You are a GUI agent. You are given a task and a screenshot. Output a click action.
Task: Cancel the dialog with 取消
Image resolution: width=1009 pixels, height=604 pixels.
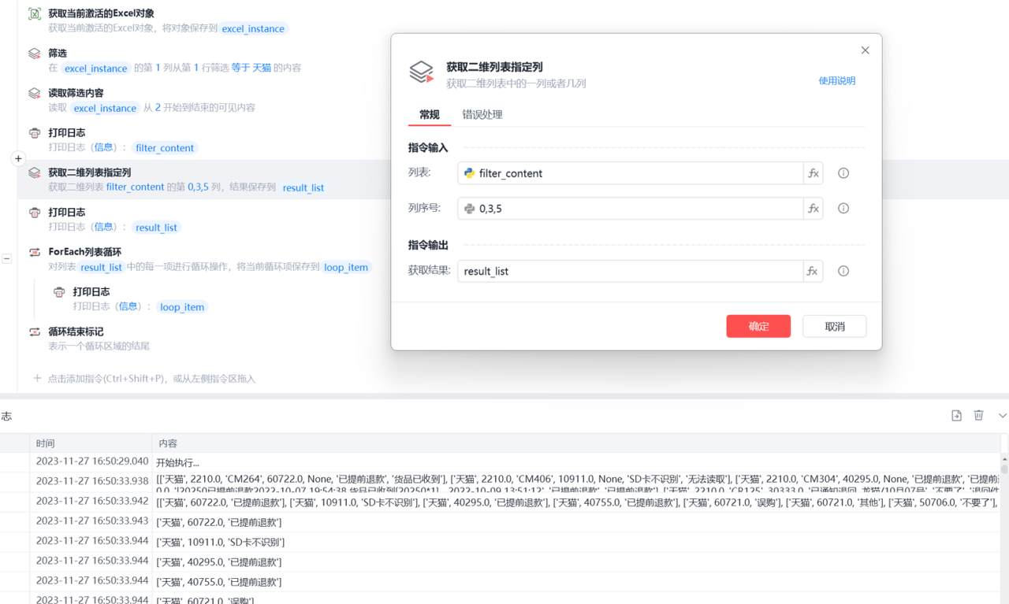(835, 326)
